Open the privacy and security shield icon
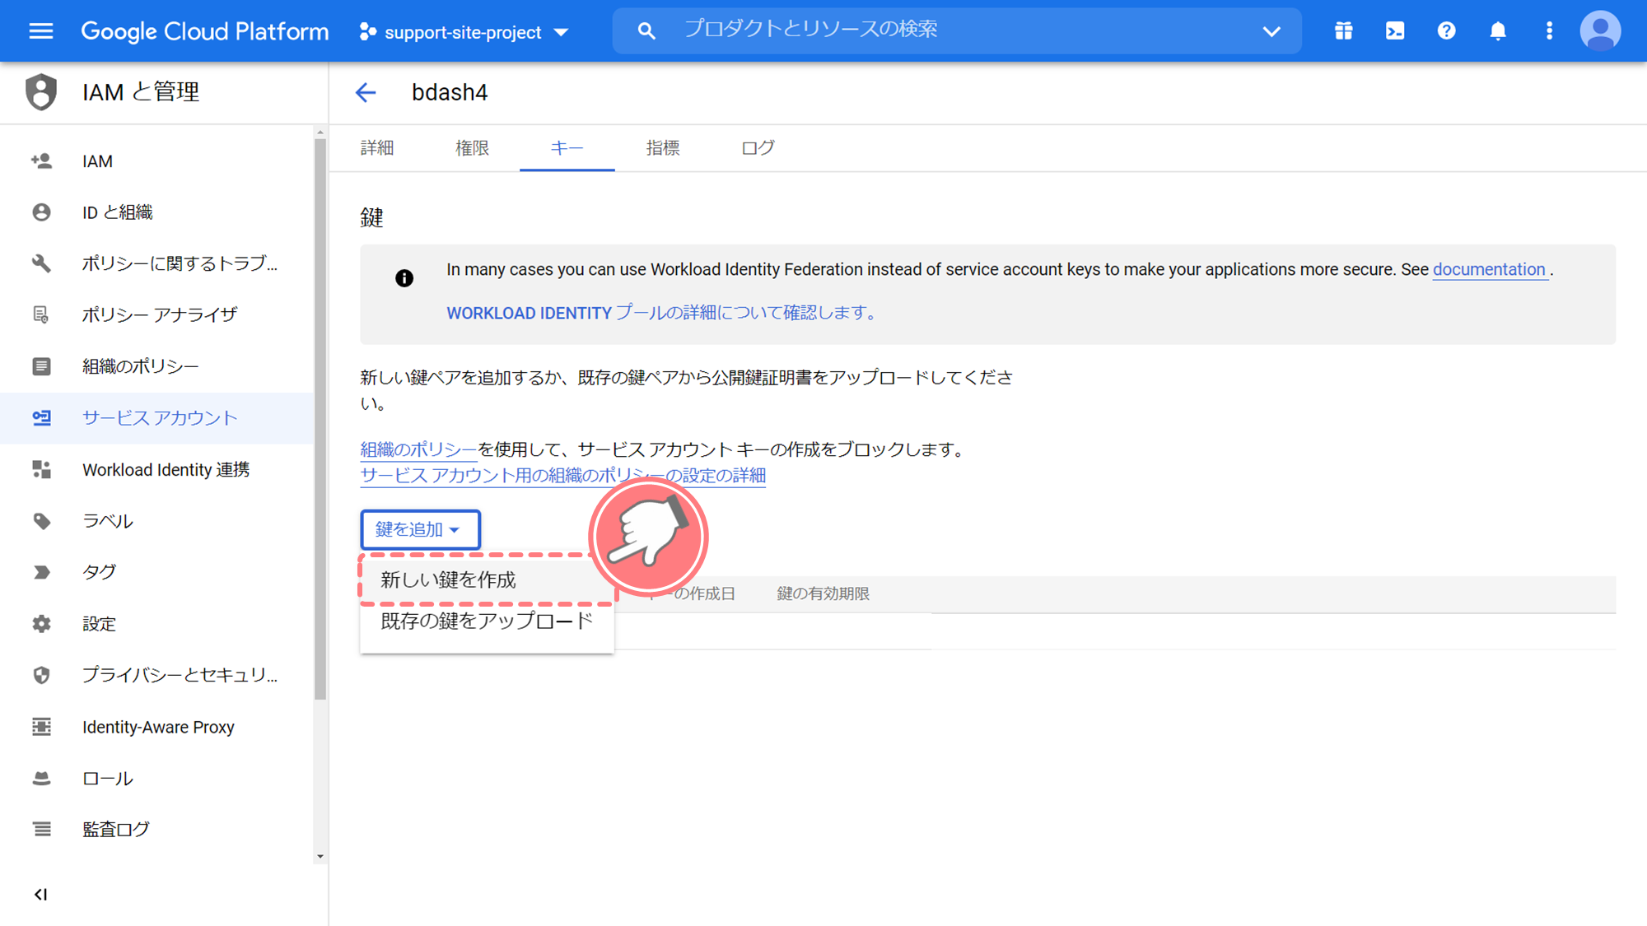 [x=41, y=675]
